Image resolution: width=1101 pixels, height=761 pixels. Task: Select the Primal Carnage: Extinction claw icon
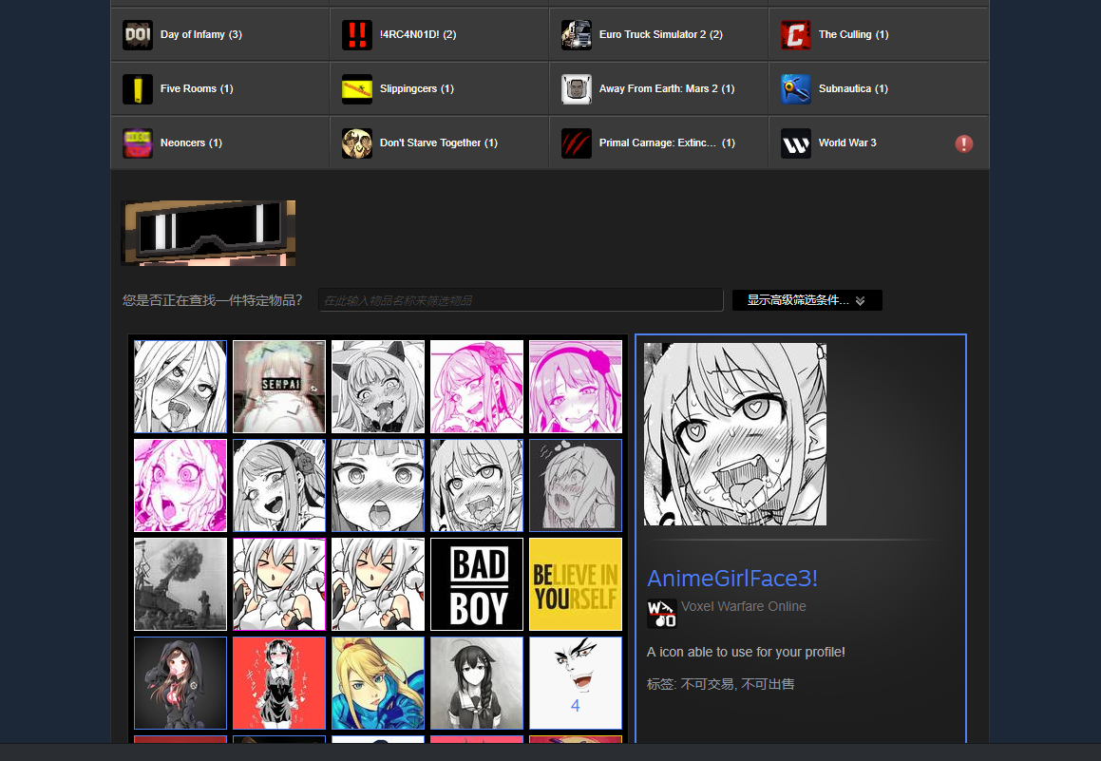click(x=577, y=143)
